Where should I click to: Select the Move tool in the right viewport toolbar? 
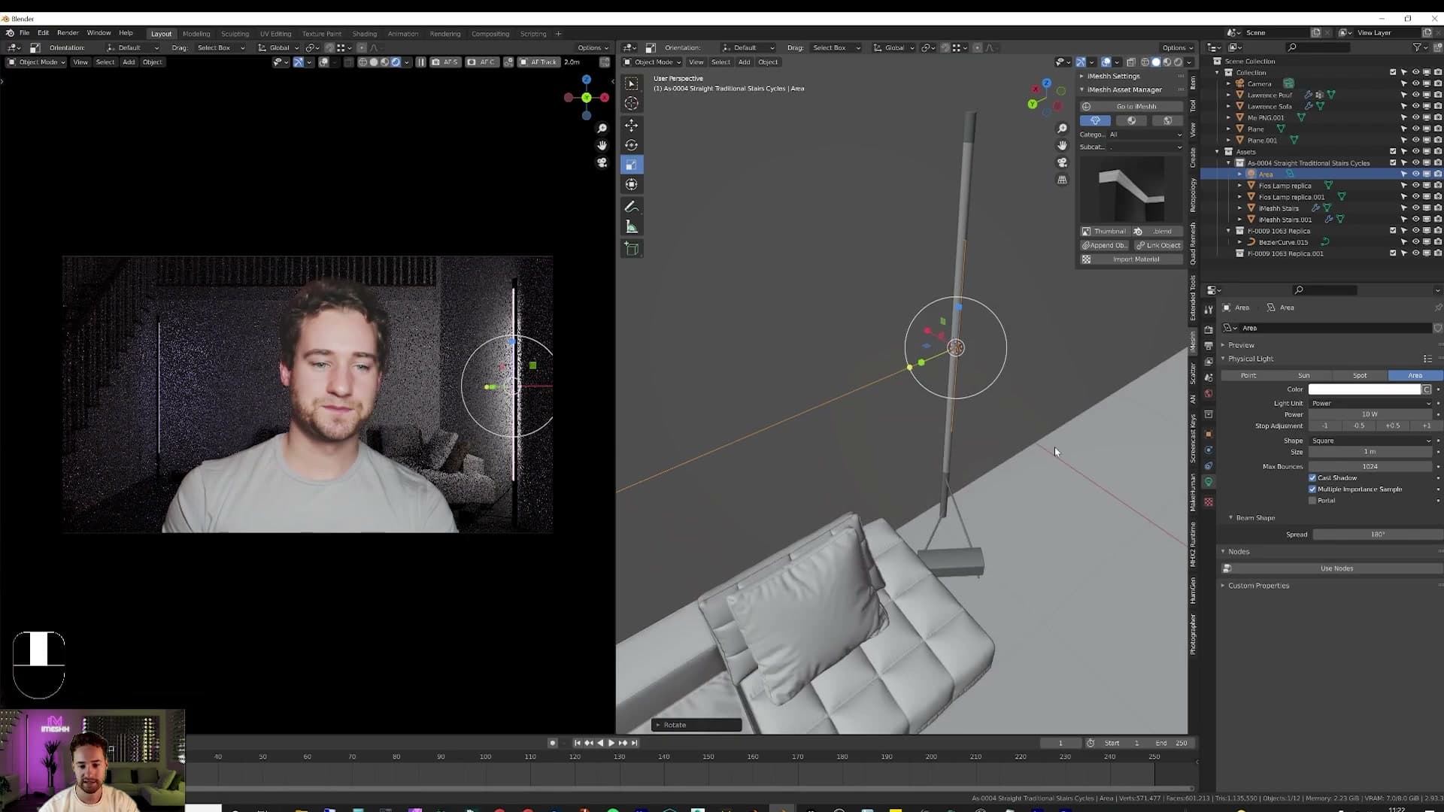point(632,125)
